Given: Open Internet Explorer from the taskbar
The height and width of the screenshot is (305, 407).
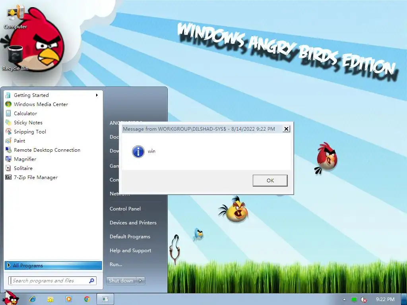Looking at the screenshot, I should [x=33, y=299].
